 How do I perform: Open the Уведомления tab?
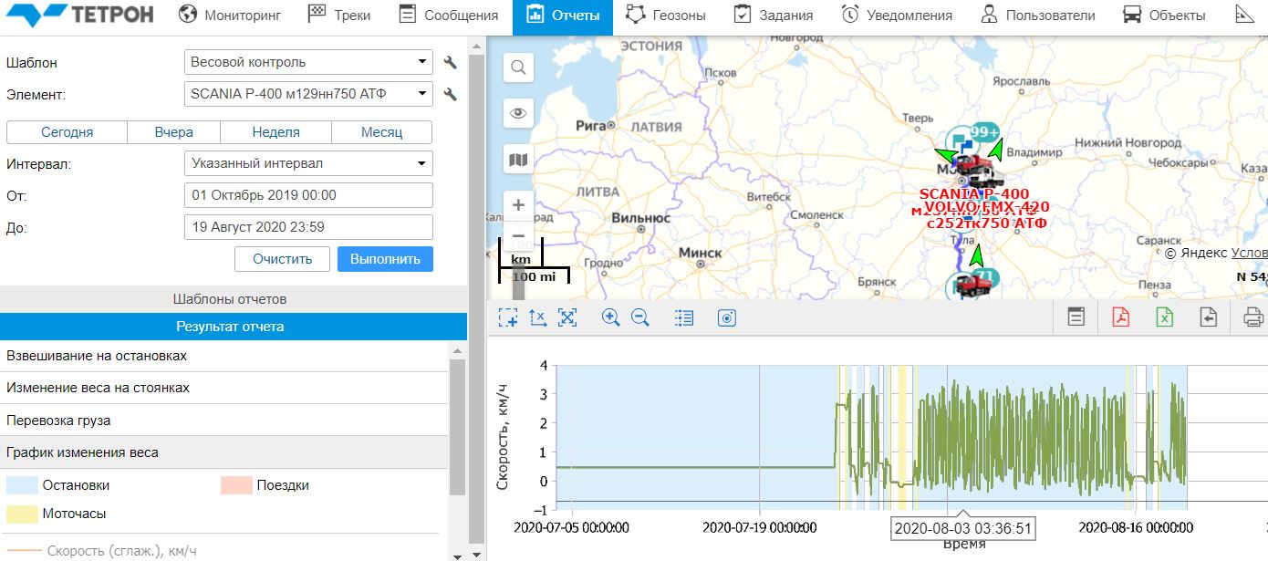[x=896, y=16]
